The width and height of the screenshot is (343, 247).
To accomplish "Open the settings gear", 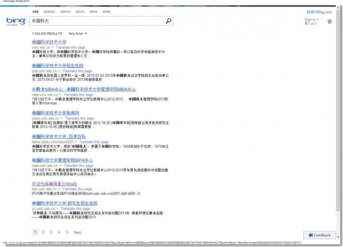I will pos(329,21).
